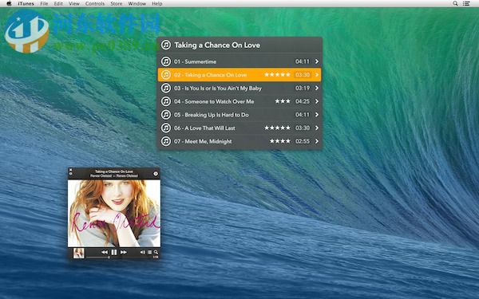Expand the highlighted Taking a Chance On Love chevron
This screenshot has width=479, height=299.
click(317, 75)
